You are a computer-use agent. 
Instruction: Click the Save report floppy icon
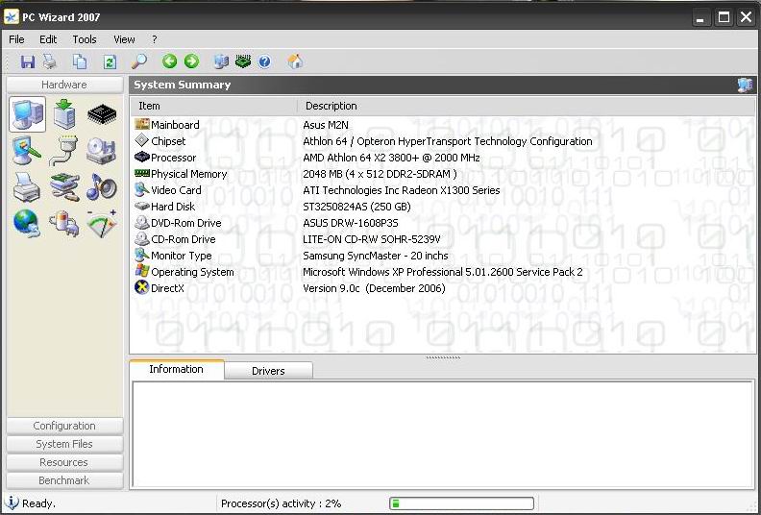click(x=27, y=61)
